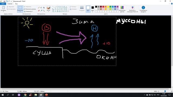Select the Color picker eyedropper tool
173x97 pixels.
point(41,11)
